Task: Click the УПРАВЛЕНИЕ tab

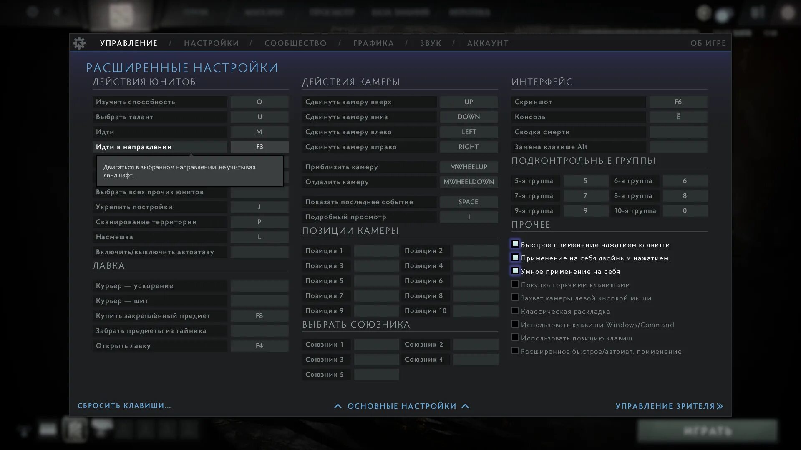Action: click(129, 43)
